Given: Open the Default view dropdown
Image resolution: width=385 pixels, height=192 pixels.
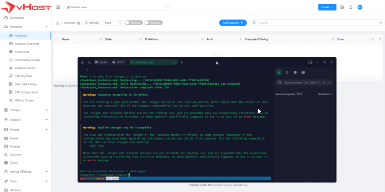Looking at the screenshot, I should click(x=117, y=7).
